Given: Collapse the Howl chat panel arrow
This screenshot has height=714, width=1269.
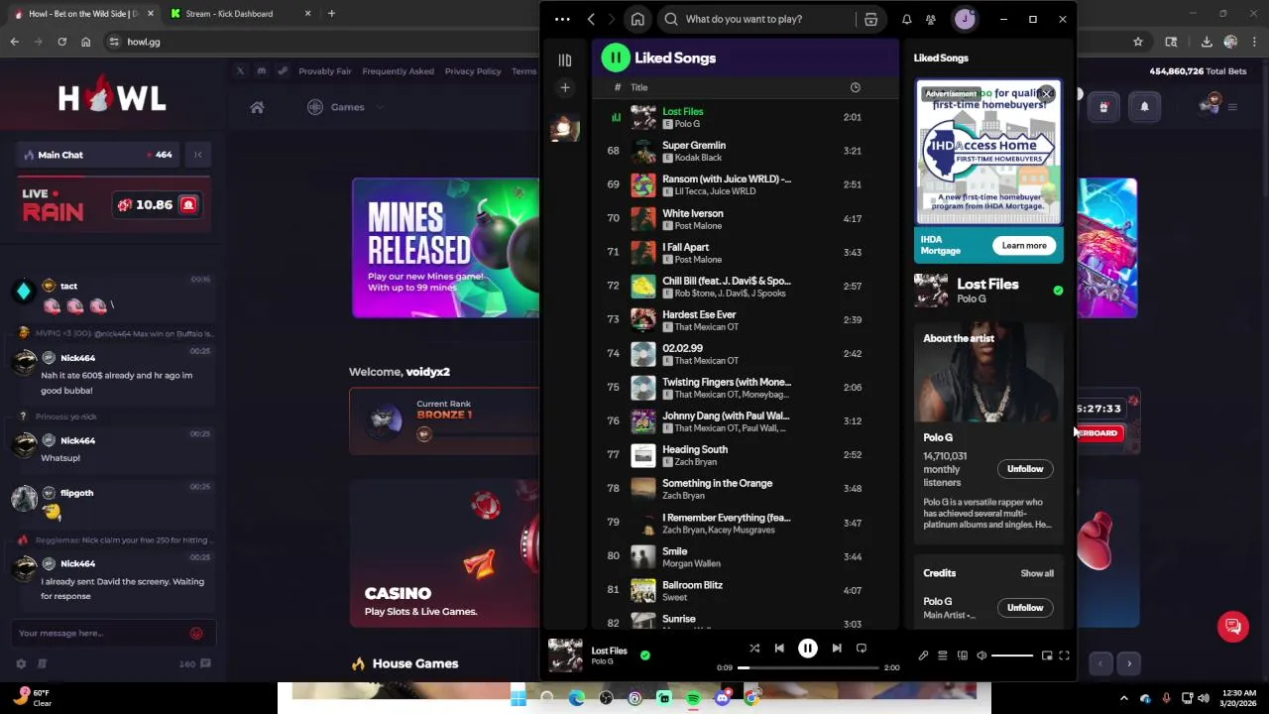Looking at the screenshot, I should coord(197,155).
